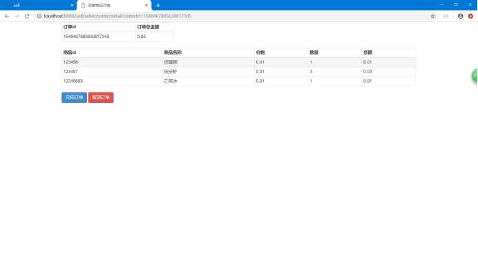Minimize the browser window
The image size is (478, 256).
[x=441, y=5]
